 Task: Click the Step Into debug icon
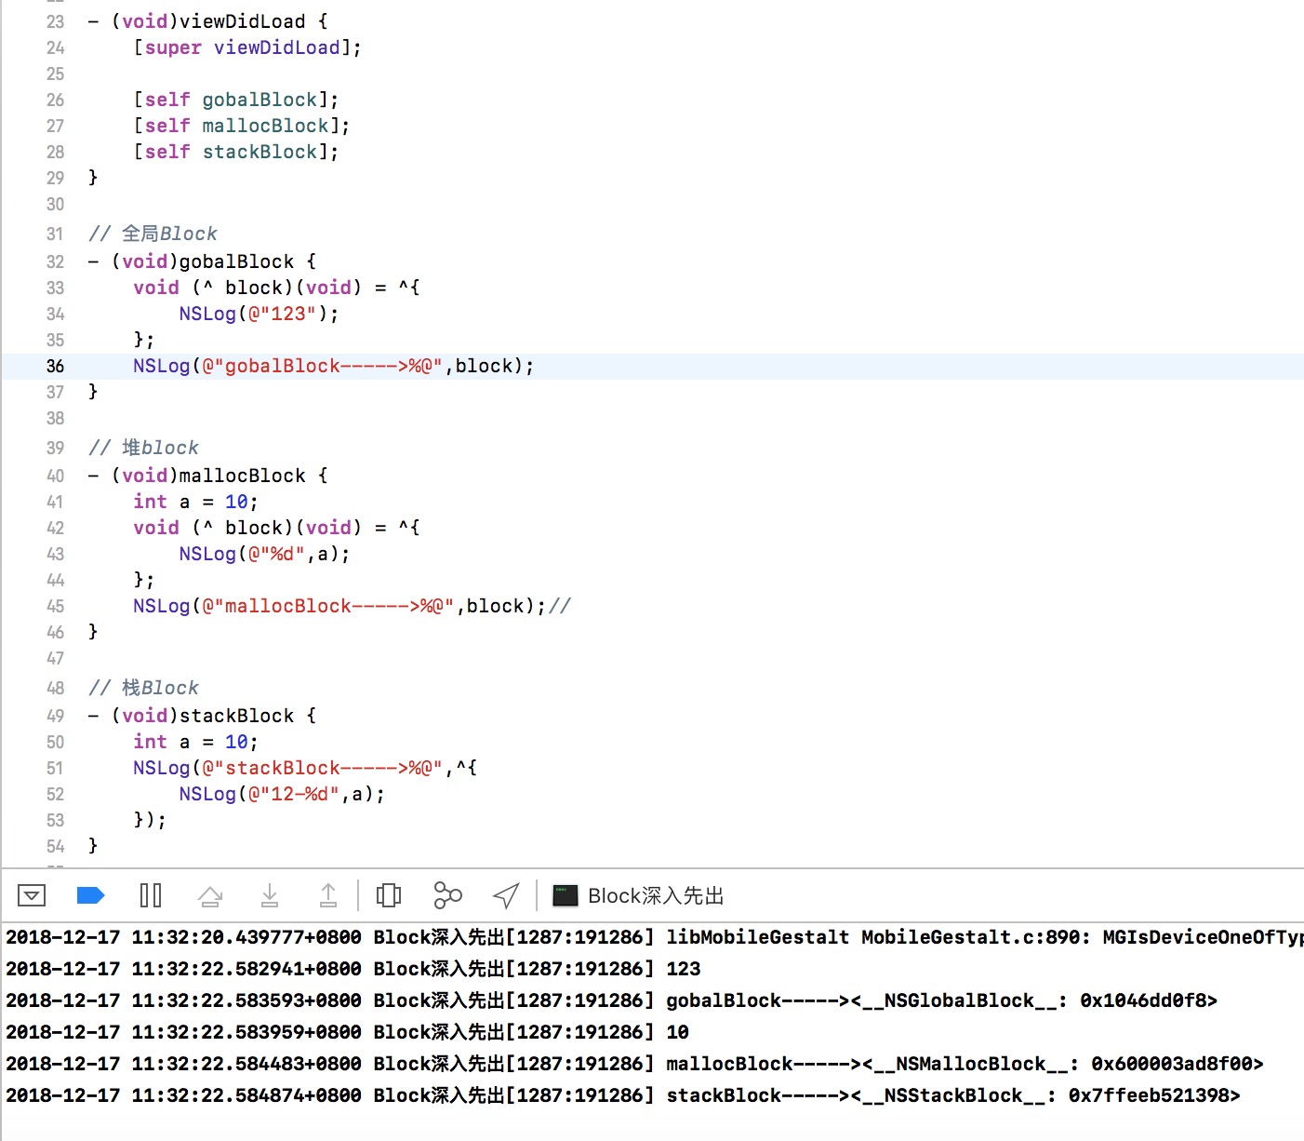coord(270,895)
